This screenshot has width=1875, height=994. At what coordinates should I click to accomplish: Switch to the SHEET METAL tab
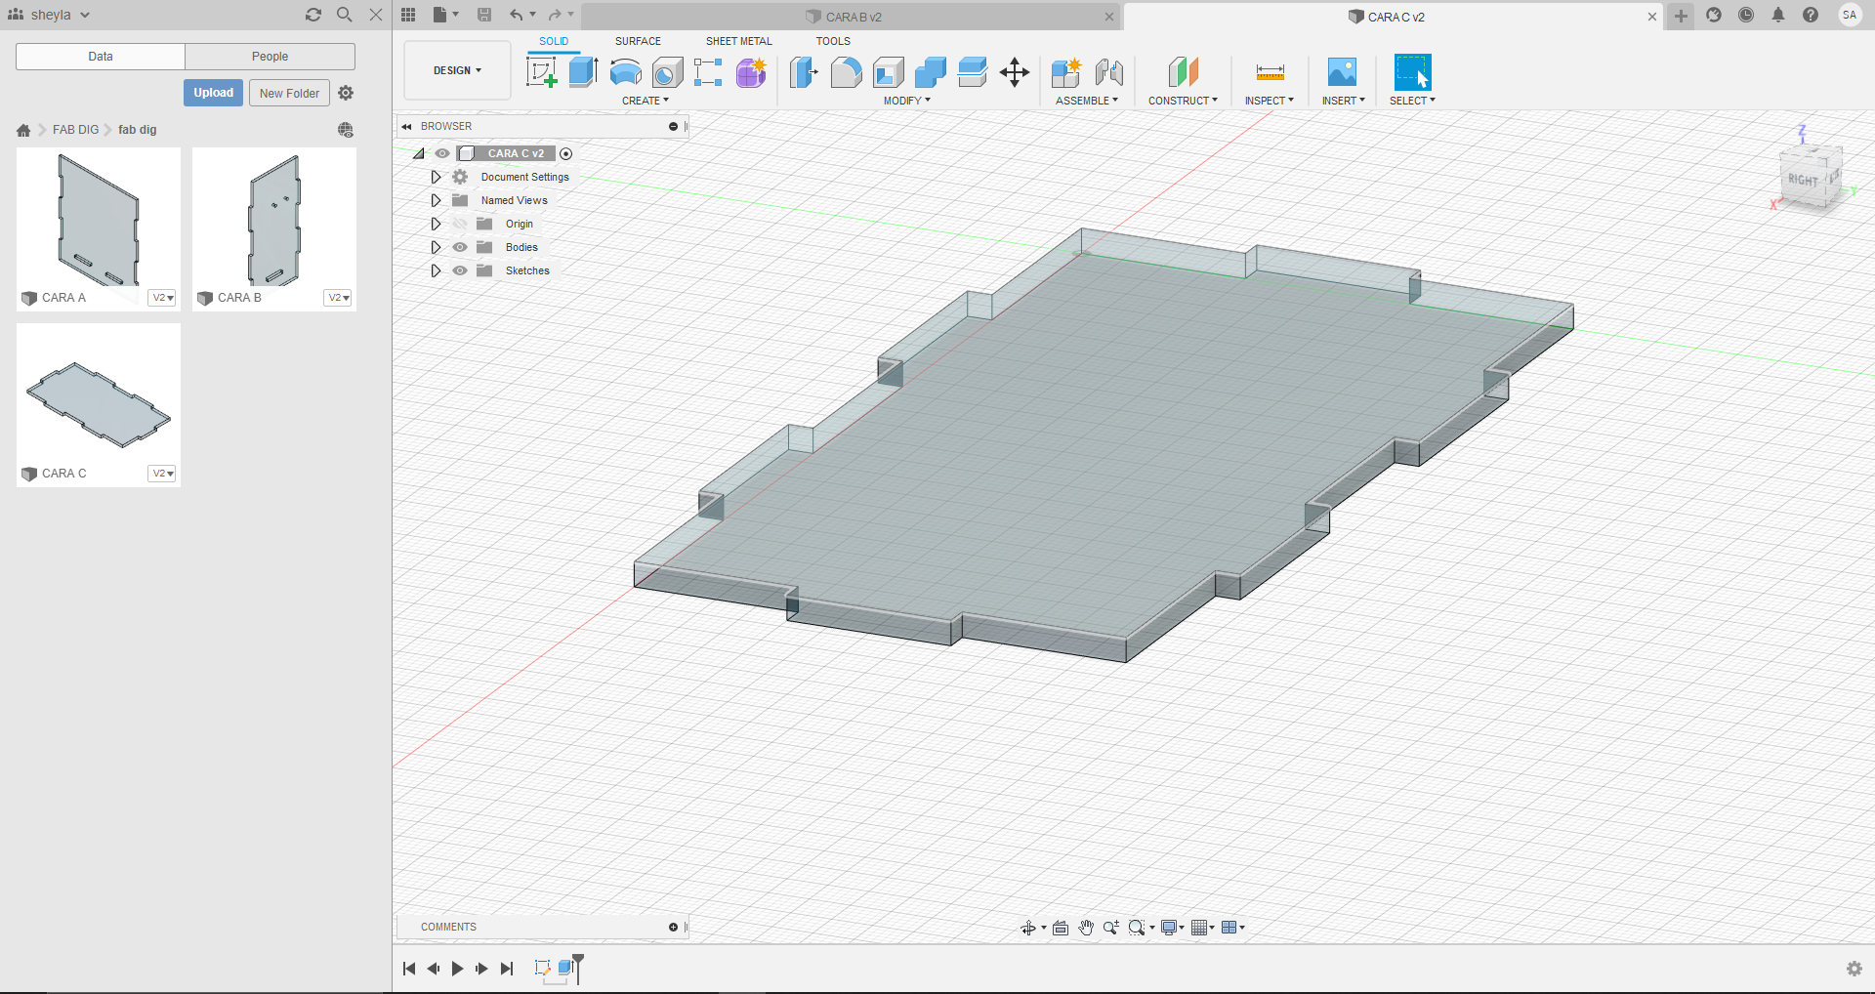point(738,41)
